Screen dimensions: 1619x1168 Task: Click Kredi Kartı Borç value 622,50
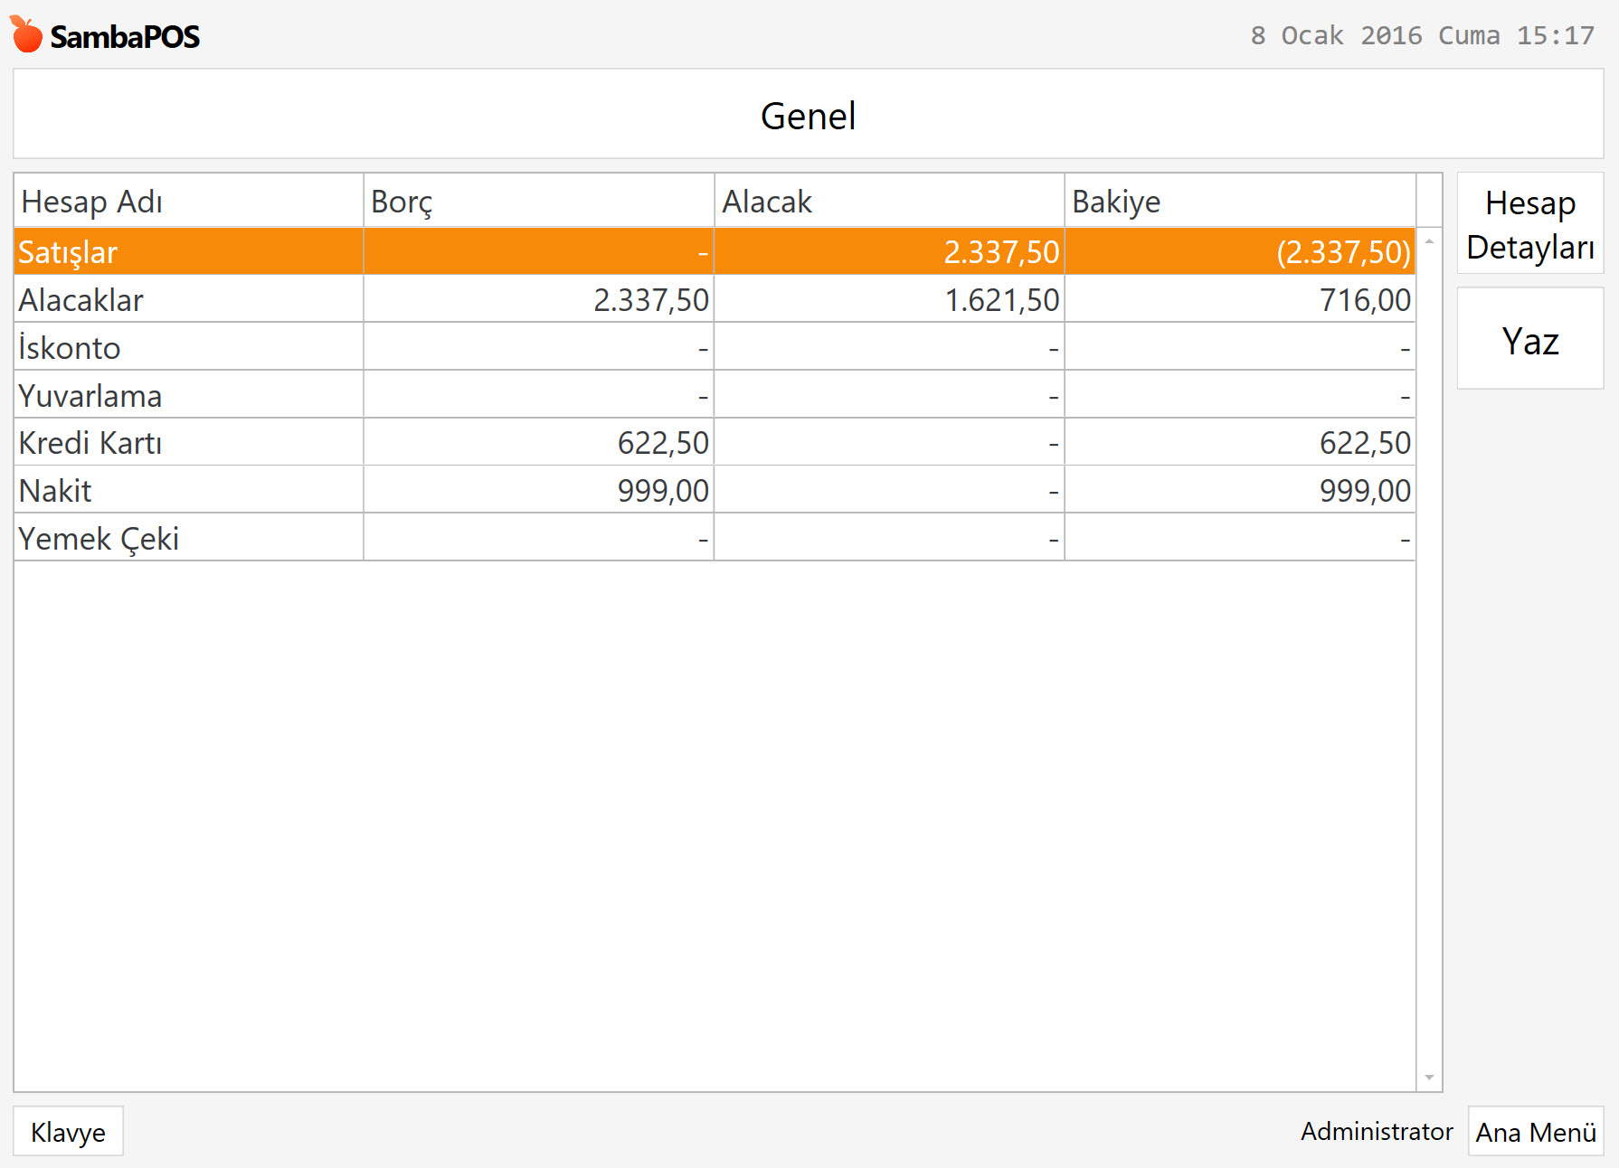click(x=663, y=443)
